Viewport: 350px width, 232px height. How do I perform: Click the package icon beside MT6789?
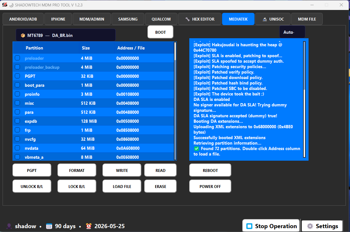tap(23, 35)
